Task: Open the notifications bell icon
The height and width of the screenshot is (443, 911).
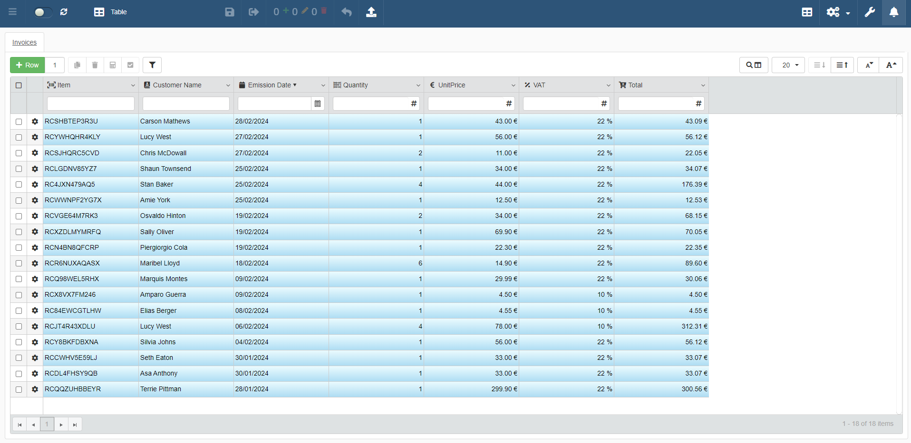Action: tap(893, 12)
